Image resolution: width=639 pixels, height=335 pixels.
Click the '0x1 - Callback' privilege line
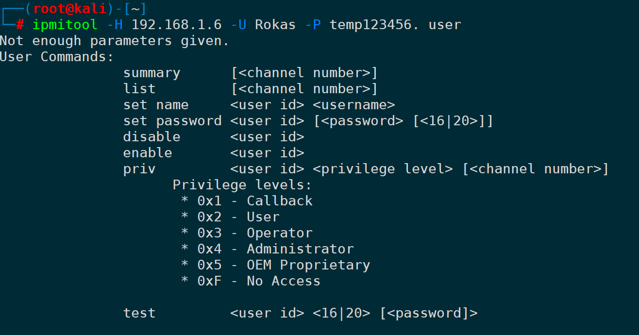[254, 201]
